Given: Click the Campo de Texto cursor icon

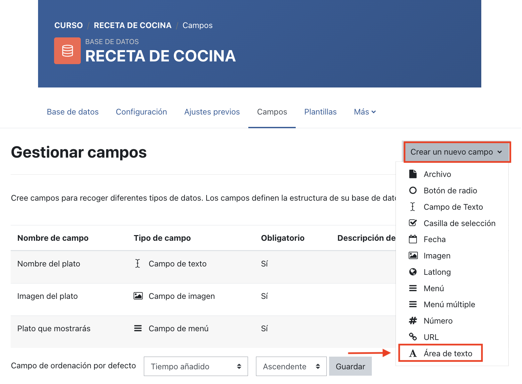Looking at the screenshot, I should tap(413, 207).
